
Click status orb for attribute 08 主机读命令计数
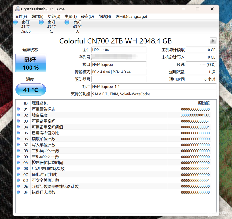(x=18, y=150)
